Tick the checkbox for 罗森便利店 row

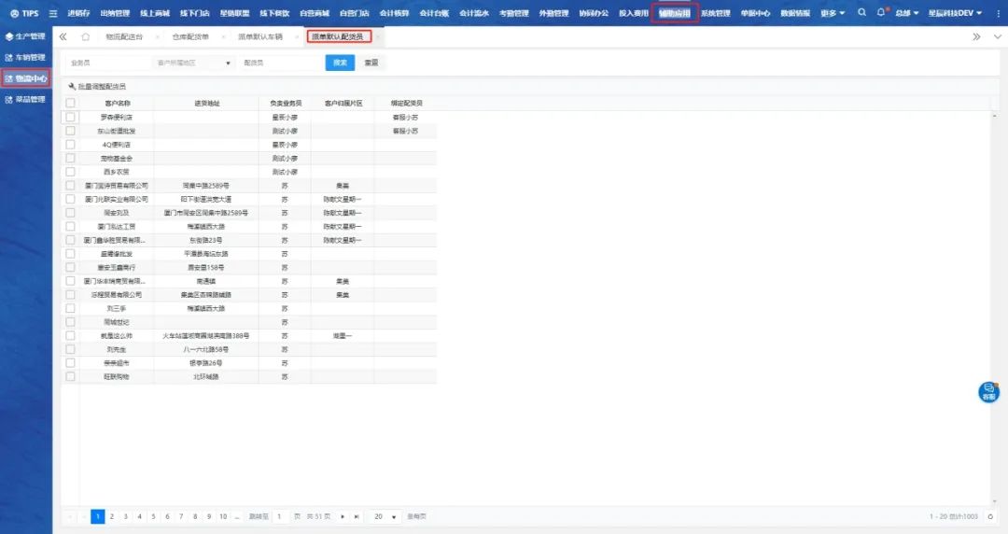(70, 118)
